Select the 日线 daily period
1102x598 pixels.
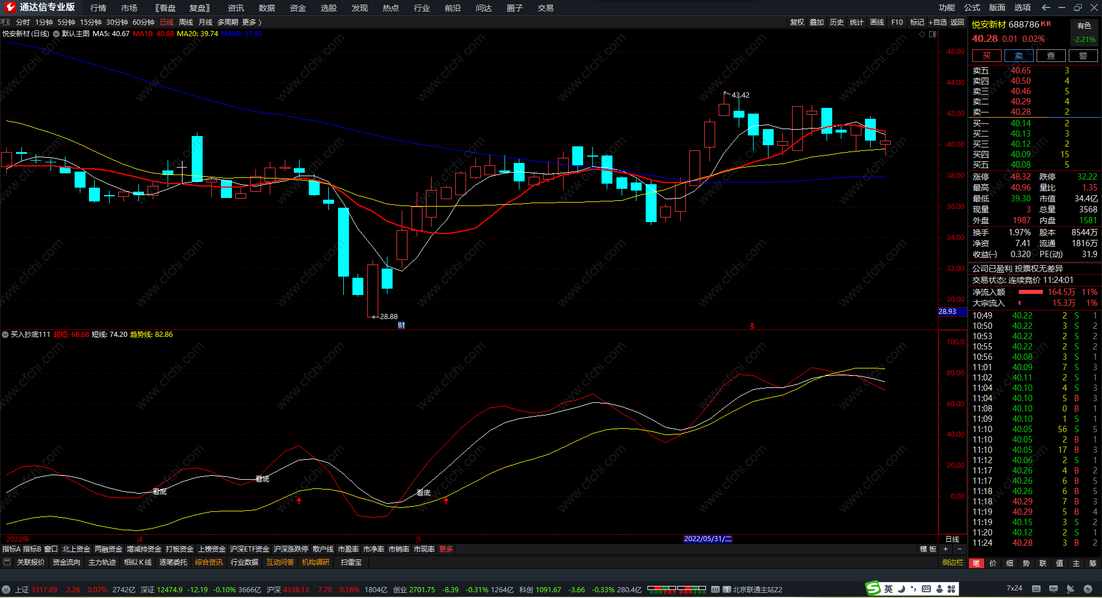click(x=166, y=22)
